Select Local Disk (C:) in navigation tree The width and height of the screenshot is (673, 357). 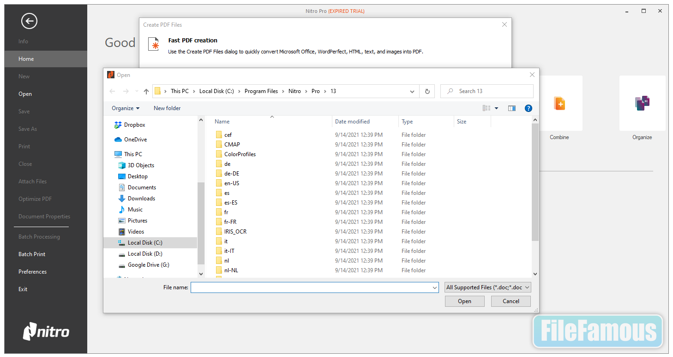tap(150, 243)
